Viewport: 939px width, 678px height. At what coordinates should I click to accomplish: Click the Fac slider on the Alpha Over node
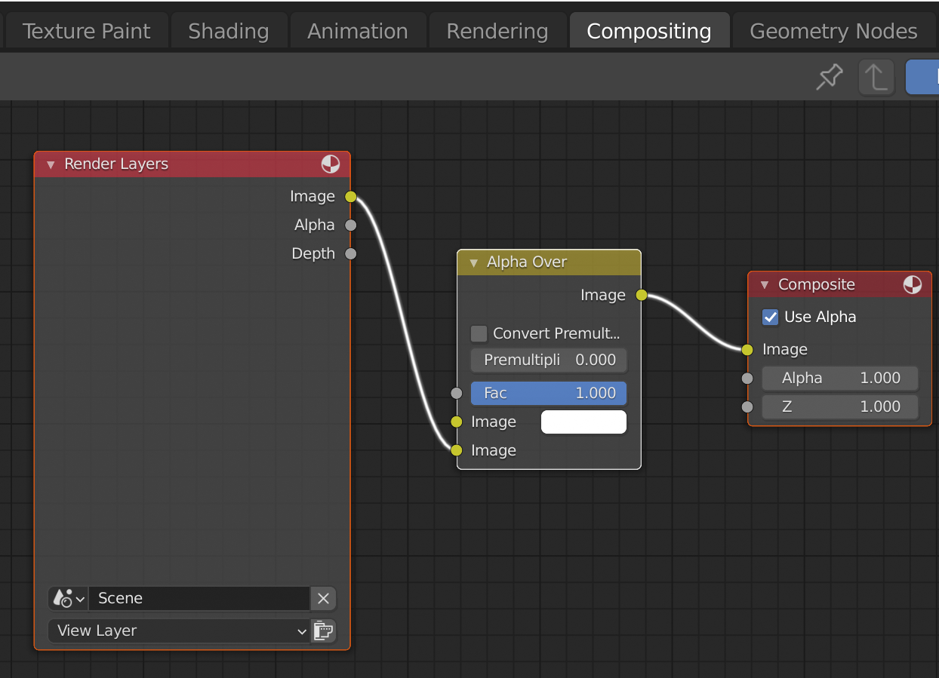[549, 393]
